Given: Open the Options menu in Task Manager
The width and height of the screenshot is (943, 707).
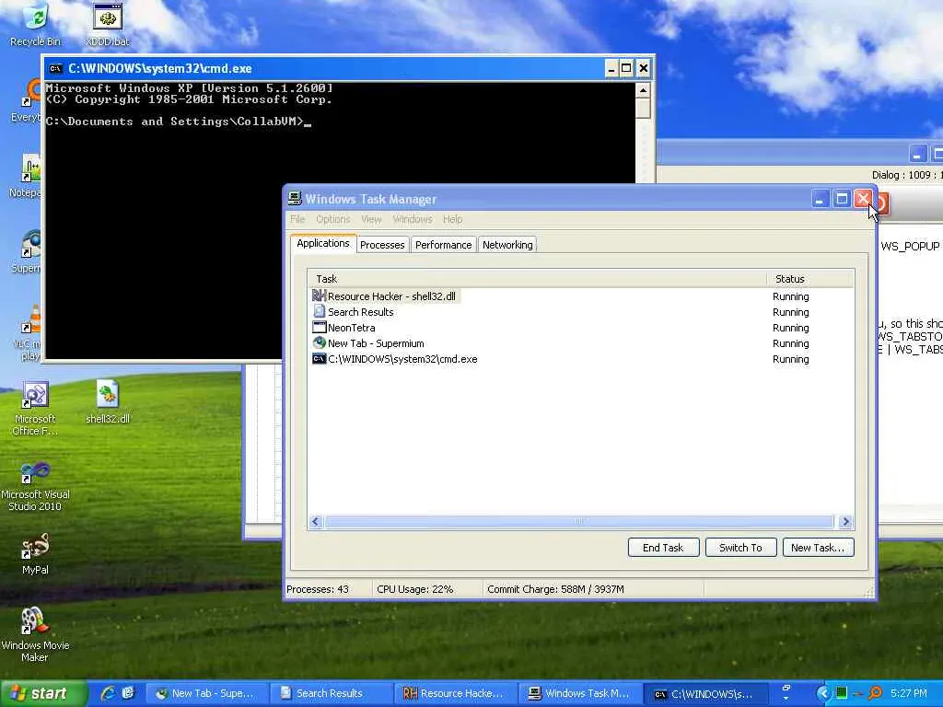Looking at the screenshot, I should point(332,219).
